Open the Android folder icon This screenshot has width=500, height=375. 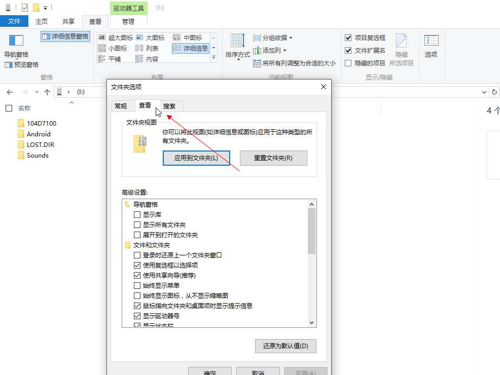tap(21, 134)
